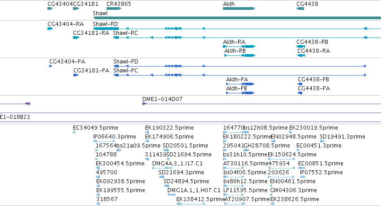Image resolution: width=381 pixels, height=206 pixels.
Task: Click the EK238626.5prime EST
Action: point(272,204)
